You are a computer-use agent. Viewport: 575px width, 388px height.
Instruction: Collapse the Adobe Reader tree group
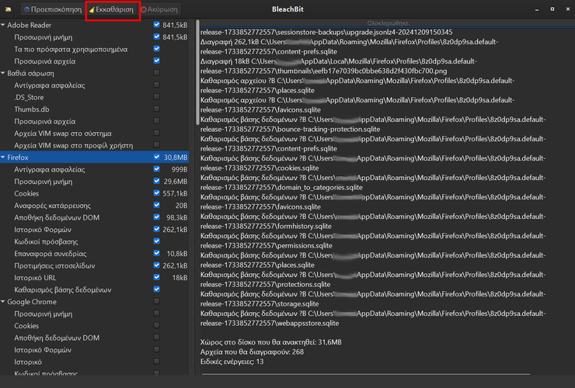click(x=4, y=25)
